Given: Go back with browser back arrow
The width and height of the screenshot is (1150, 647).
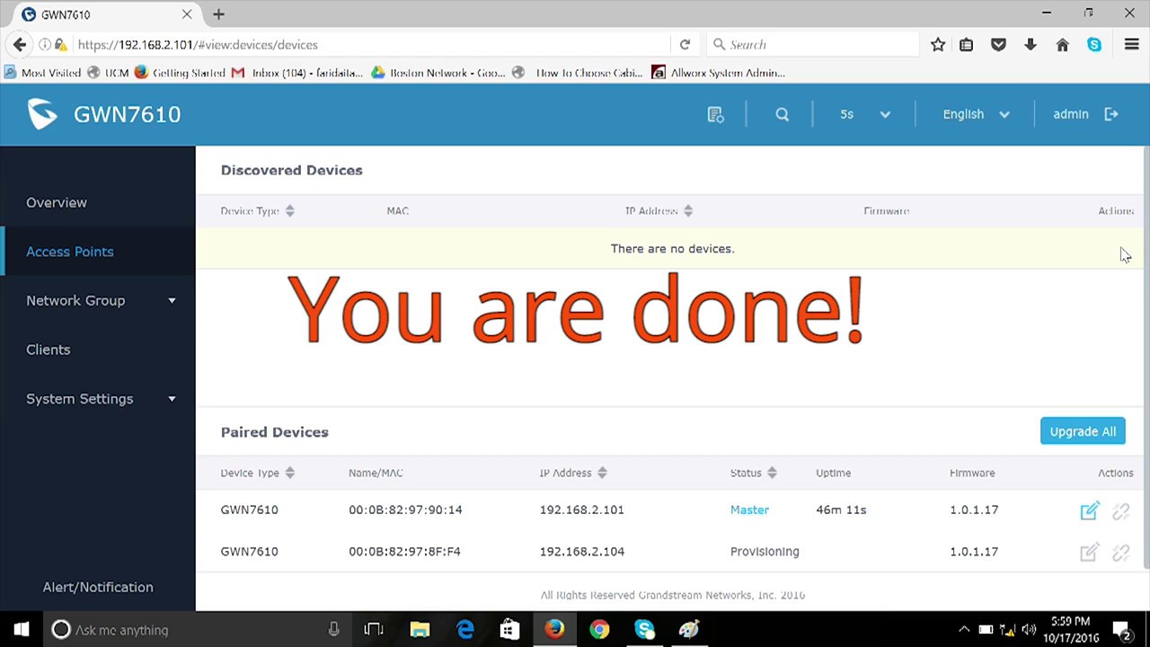Looking at the screenshot, I should pos(20,44).
